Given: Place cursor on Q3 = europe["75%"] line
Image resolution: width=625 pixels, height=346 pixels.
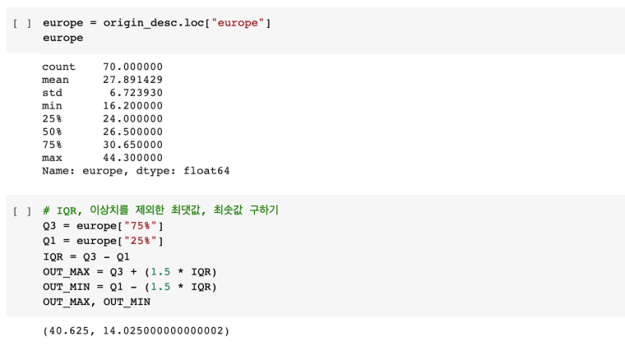Looking at the screenshot, I should click(x=104, y=226).
